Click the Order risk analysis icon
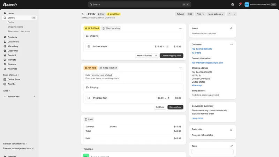This screenshot has height=157, width=279. 231,130
